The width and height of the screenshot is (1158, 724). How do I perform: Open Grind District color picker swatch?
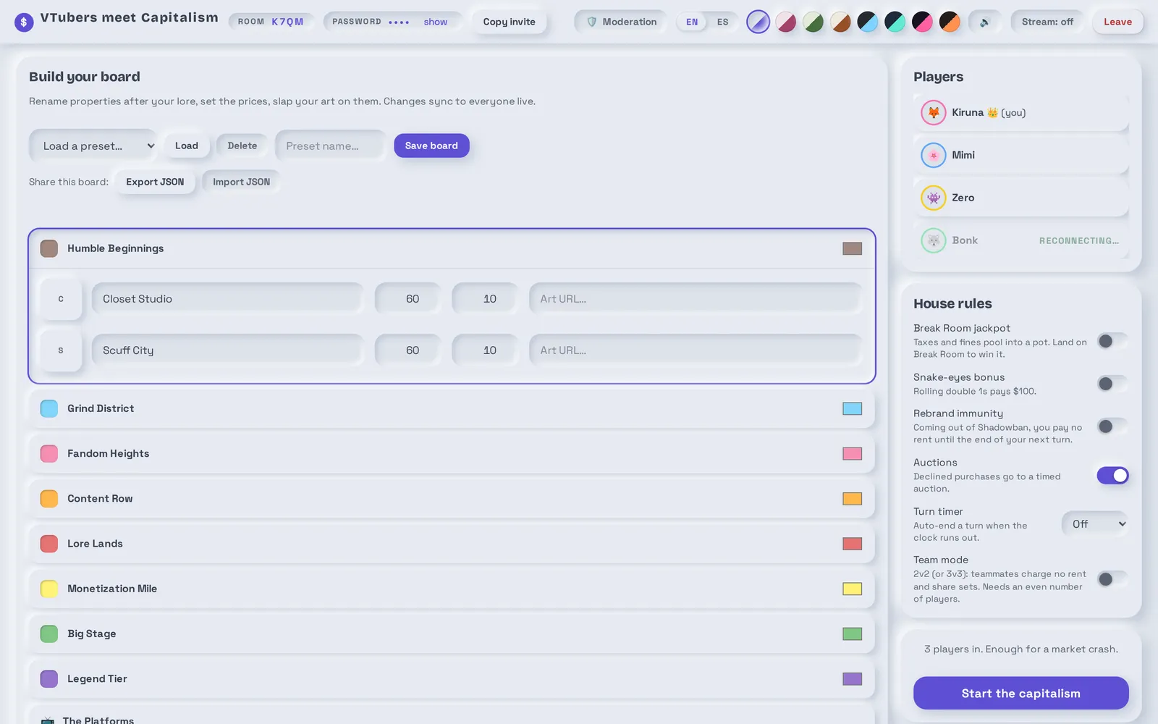(x=853, y=408)
